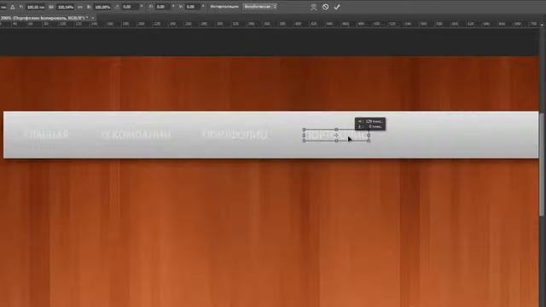Click the vertical scrollbar thumb
Viewport: 546px width, 307px height.
tap(542, 165)
